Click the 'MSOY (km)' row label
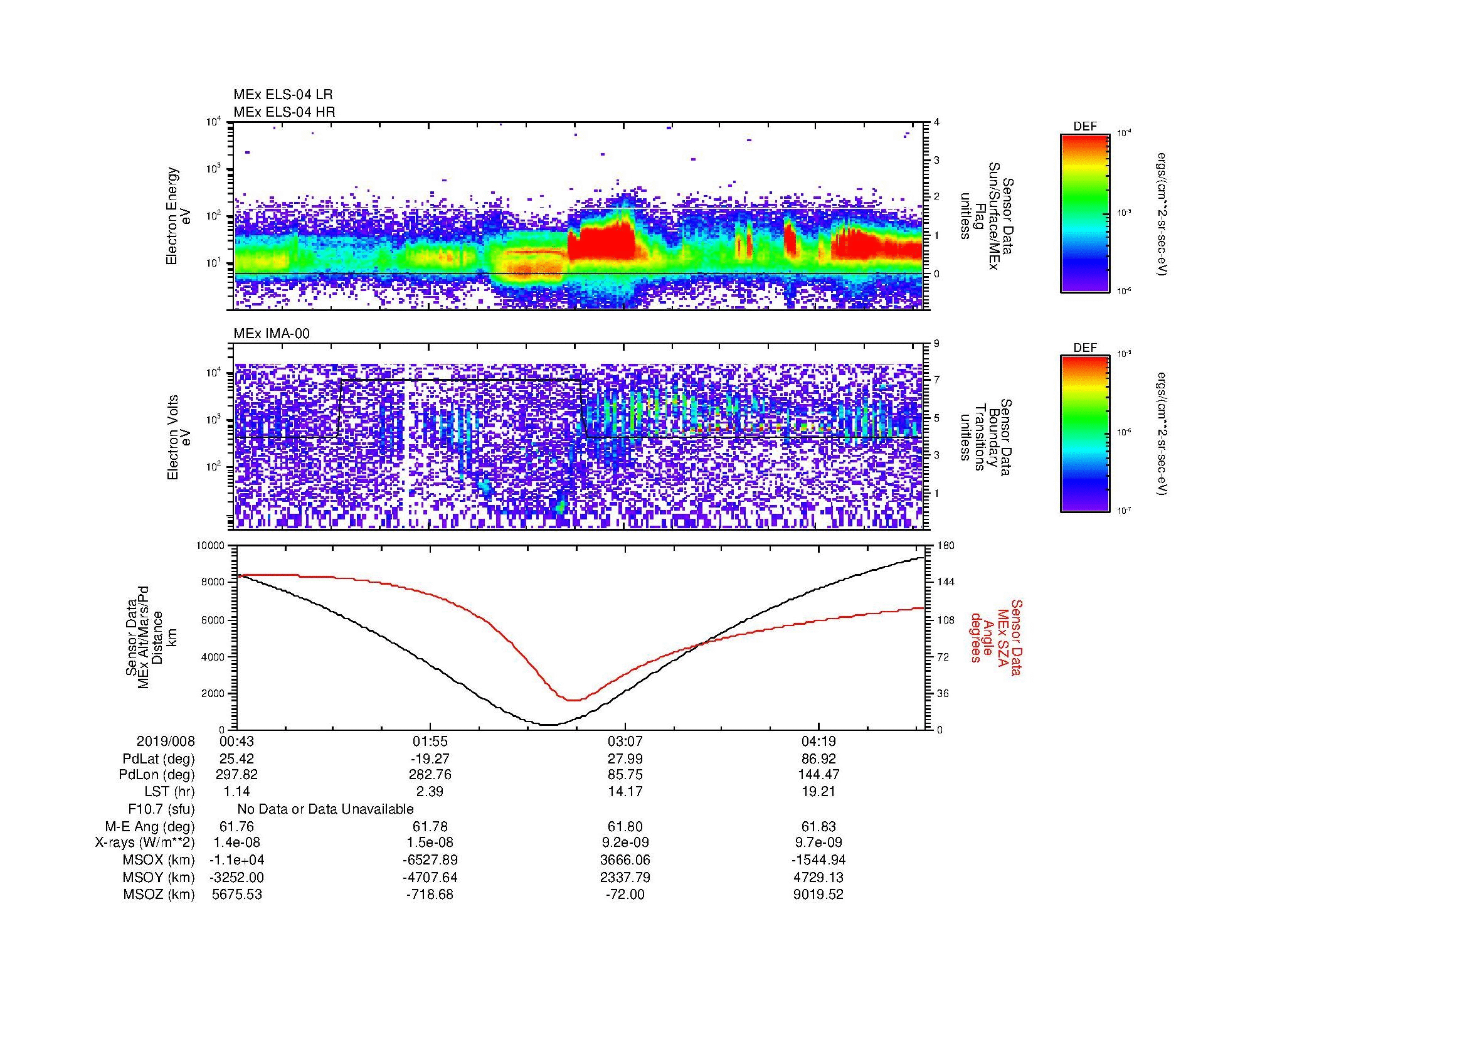The height and width of the screenshot is (1037, 1467). click(x=159, y=877)
